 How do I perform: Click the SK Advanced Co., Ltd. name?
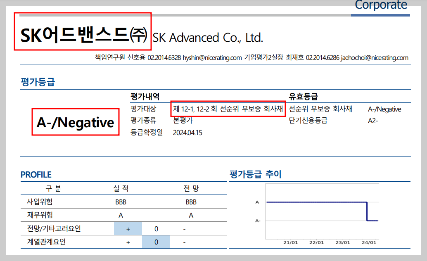(208, 38)
